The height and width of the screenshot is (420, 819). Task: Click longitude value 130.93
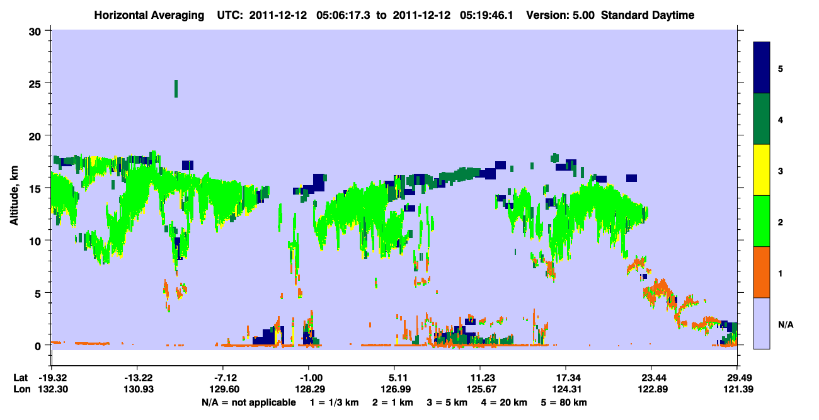139,390
